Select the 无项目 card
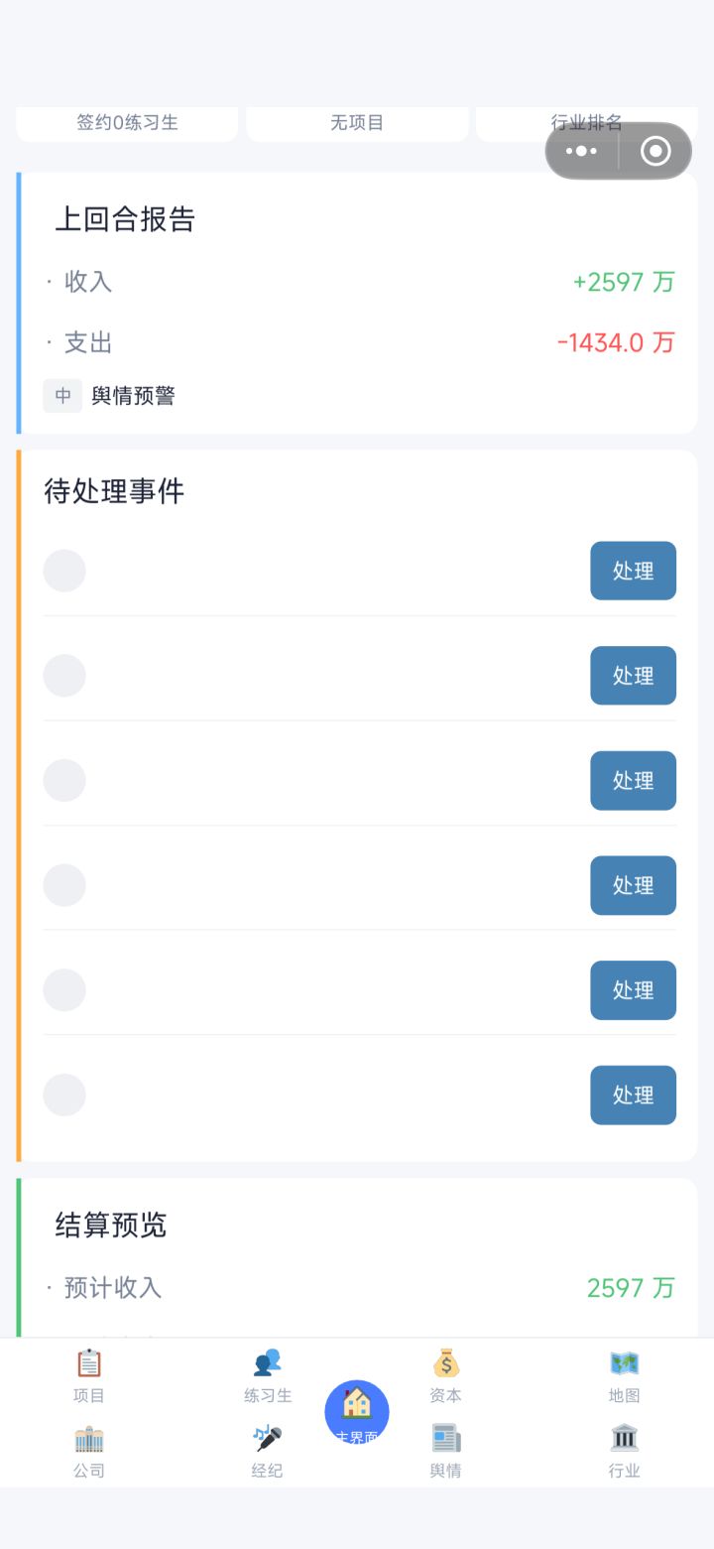Viewport: 714px width, 1549px height. pos(357,123)
